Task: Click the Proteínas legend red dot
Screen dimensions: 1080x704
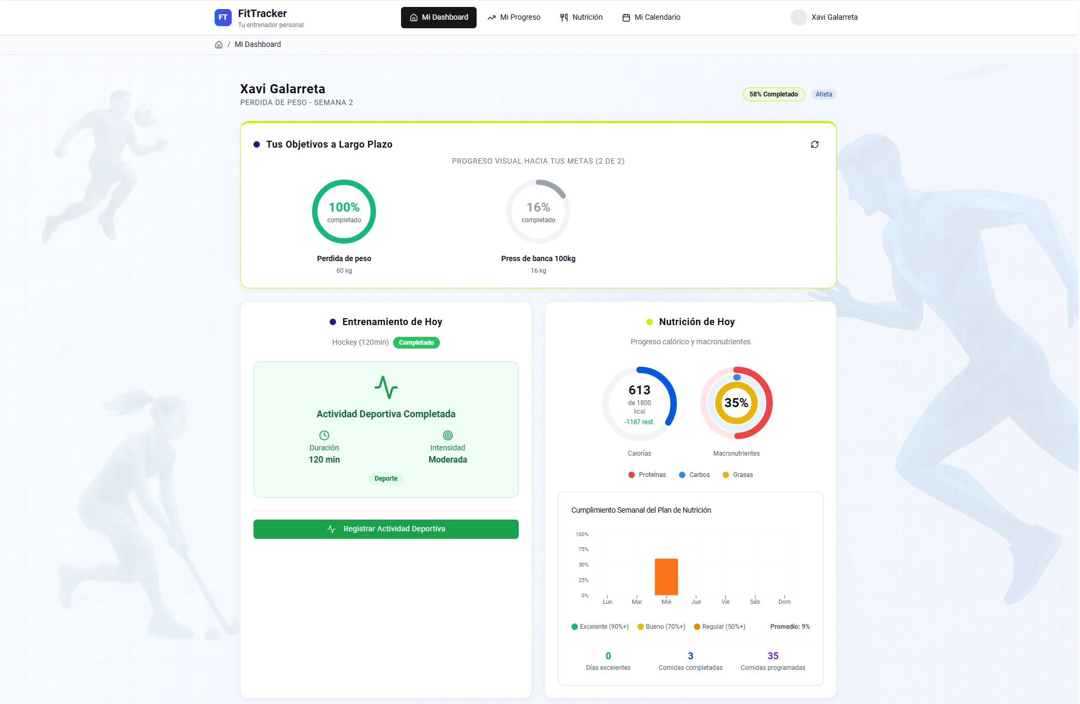Action: (x=631, y=475)
